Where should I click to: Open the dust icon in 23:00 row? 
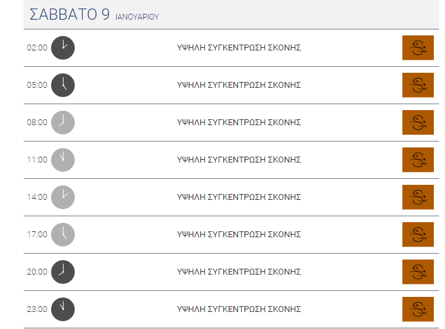click(x=417, y=309)
